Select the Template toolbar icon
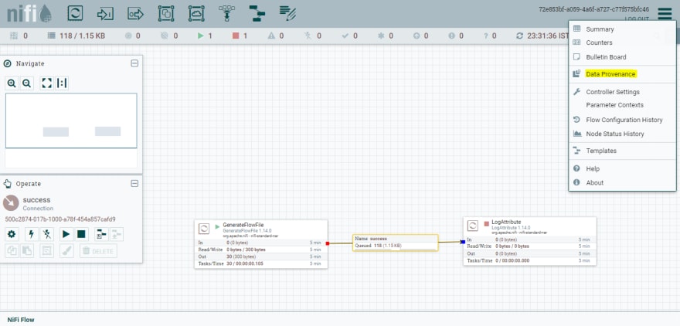 coord(257,14)
